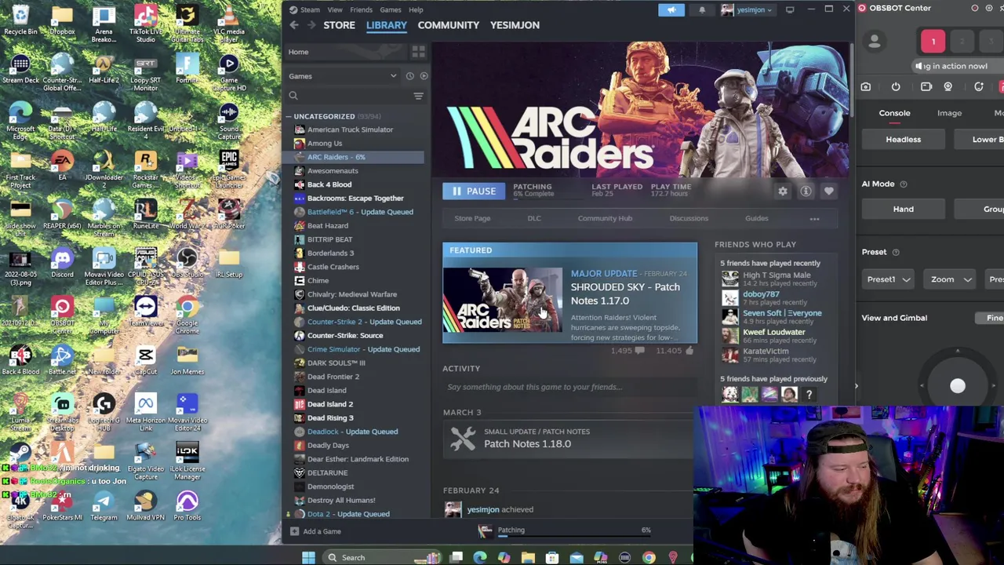1004x565 pixels.
Task: Switch to OBSBOT Image tab
Action: coord(949,113)
